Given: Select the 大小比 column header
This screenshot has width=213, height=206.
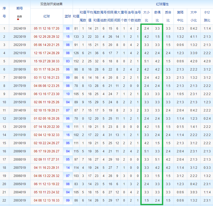Looking at the screenshot, I should [146, 16].
